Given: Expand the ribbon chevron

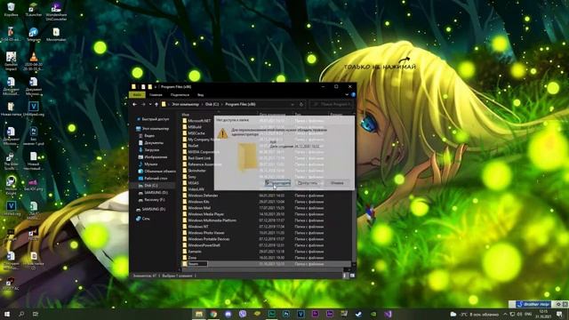Looking at the screenshot, I should pos(347,95).
